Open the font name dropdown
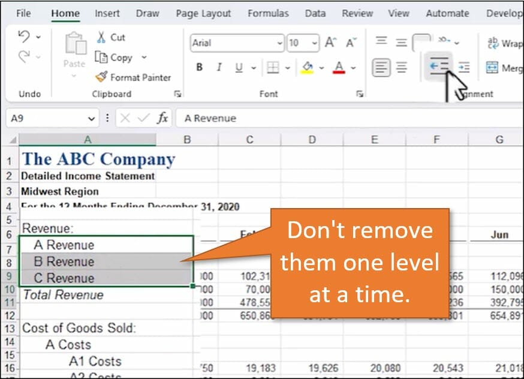This screenshot has height=379, width=524. coord(280,43)
